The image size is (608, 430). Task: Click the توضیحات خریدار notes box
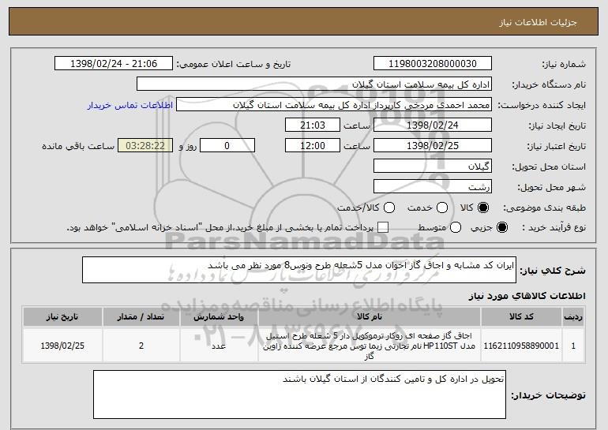pos(299,394)
